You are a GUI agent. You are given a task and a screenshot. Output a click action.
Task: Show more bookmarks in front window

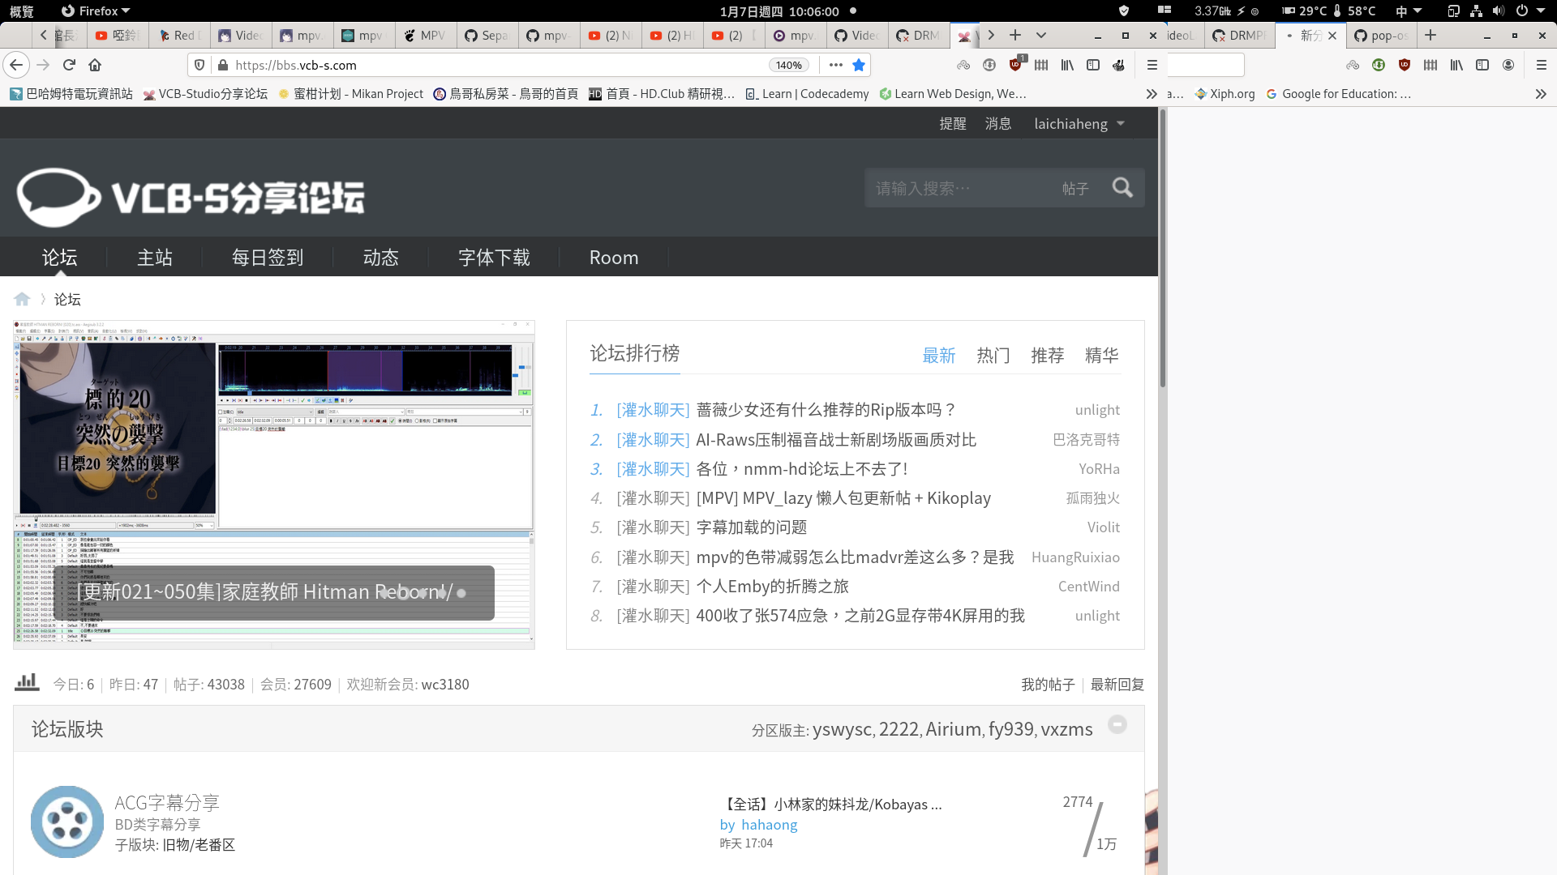click(1152, 94)
